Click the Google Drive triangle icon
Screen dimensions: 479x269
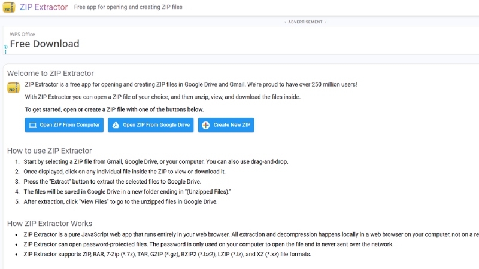coord(116,125)
